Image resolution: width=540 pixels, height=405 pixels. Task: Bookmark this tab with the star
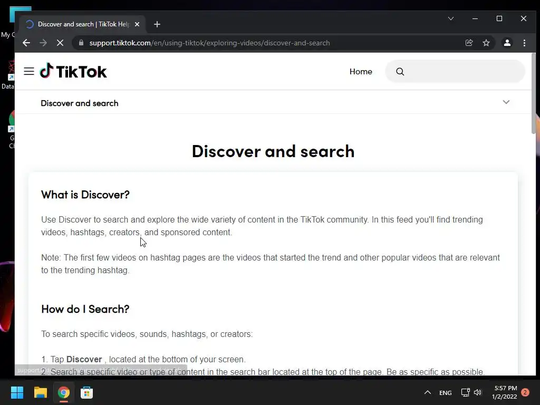[x=486, y=43]
